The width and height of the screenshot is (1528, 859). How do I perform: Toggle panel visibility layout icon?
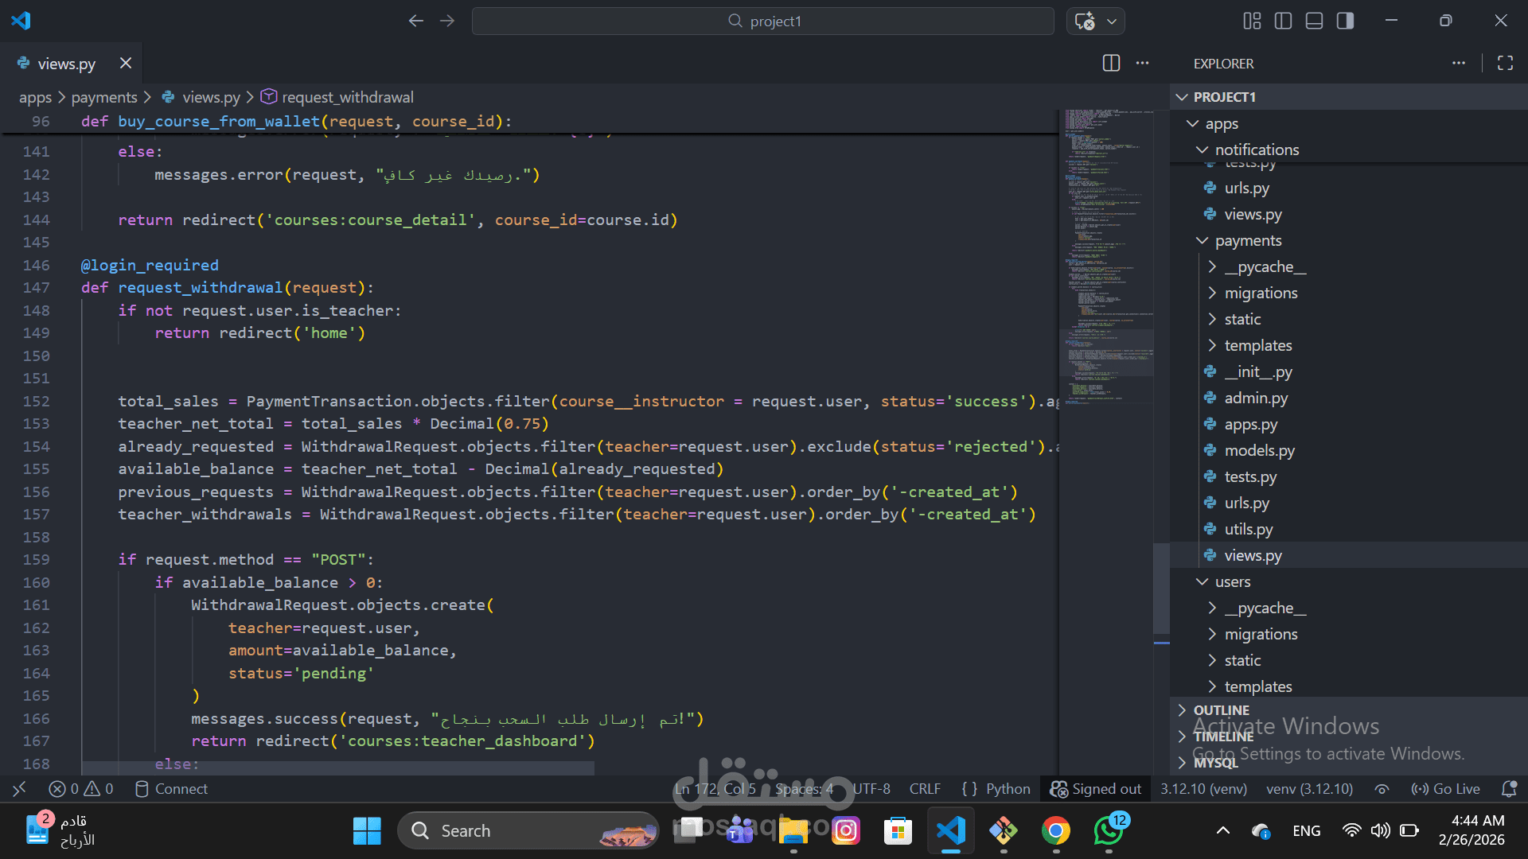1314,21
